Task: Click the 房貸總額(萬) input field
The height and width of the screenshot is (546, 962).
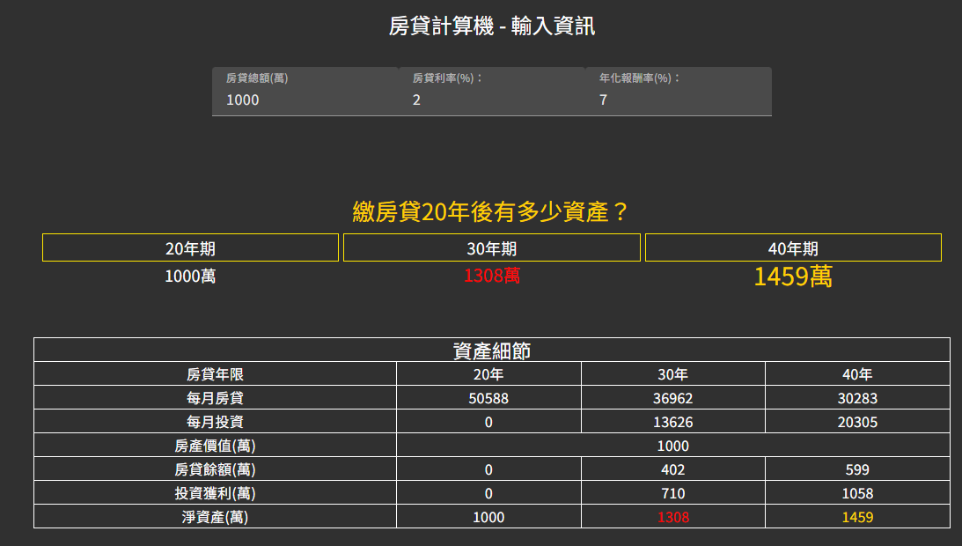Action: click(305, 100)
